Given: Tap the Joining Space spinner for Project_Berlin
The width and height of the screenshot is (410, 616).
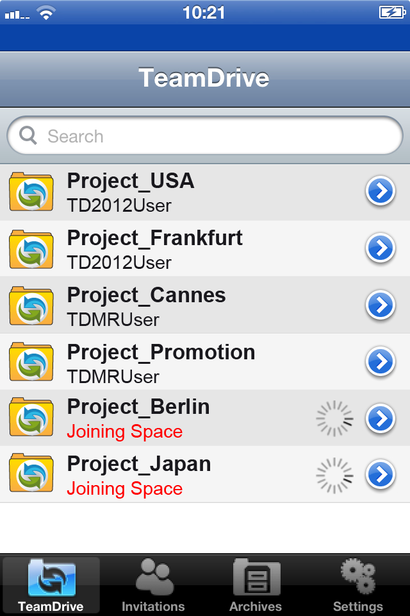Looking at the screenshot, I should pos(334,419).
